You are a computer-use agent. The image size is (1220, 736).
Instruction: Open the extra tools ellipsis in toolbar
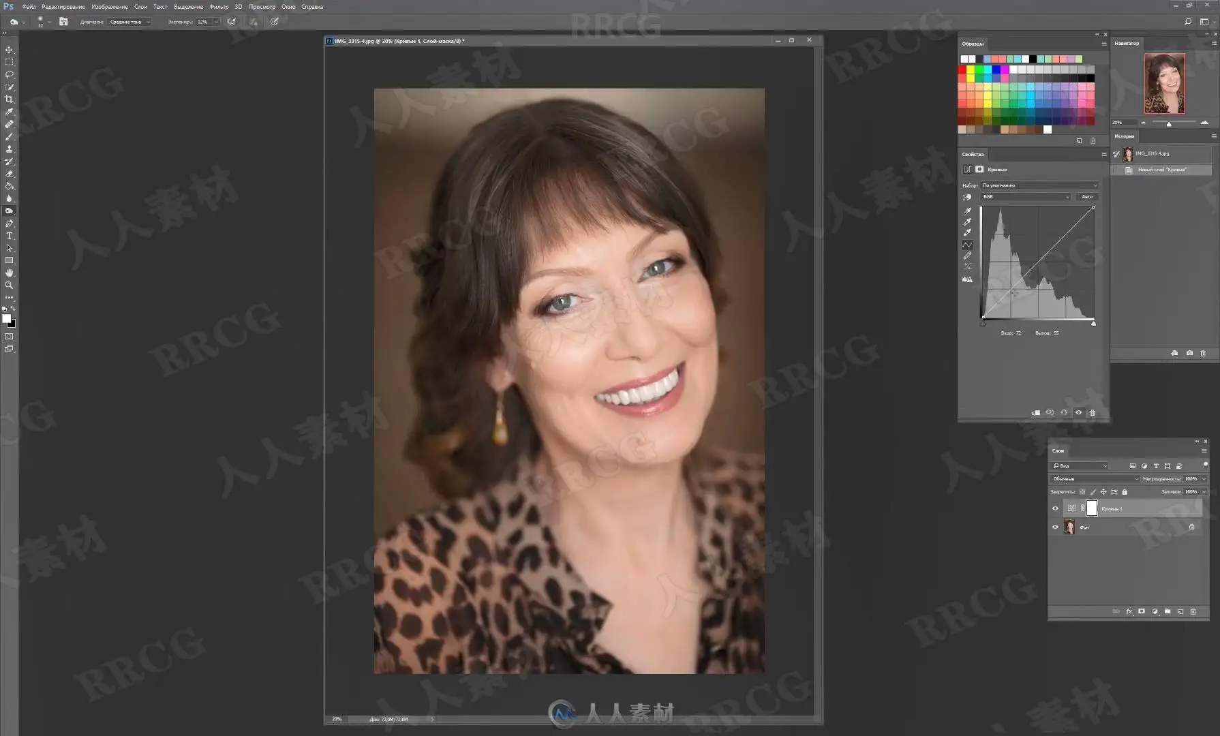[9, 298]
